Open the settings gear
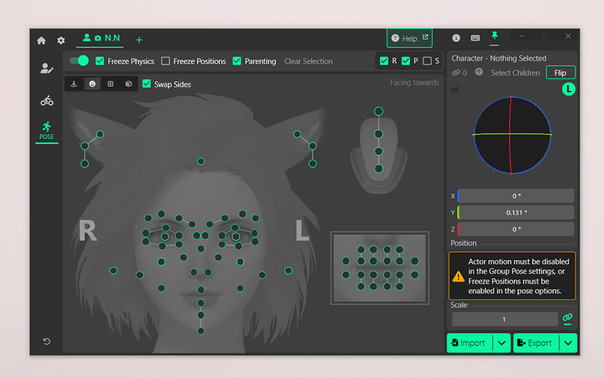The image size is (604, 377). (x=61, y=40)
